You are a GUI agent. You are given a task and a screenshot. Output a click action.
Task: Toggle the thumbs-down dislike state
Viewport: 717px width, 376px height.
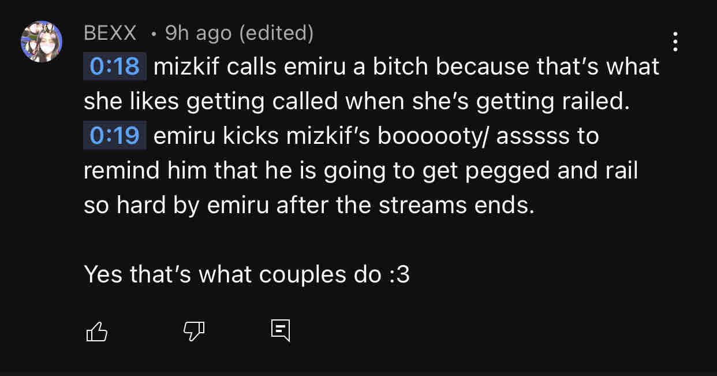coord(194,331)
